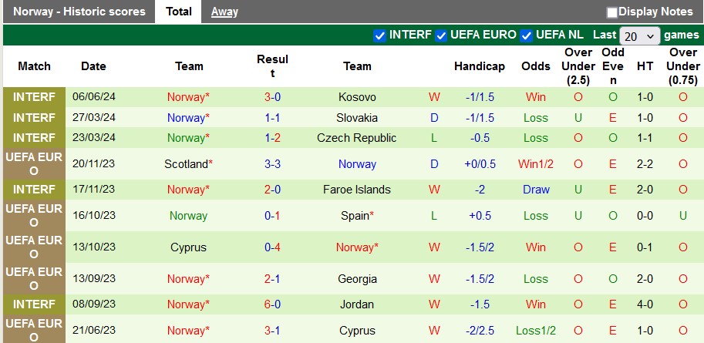Click the Faroe Islands team name
The height and width of the screenshot is (343, 704).
(x=357, y=190)
